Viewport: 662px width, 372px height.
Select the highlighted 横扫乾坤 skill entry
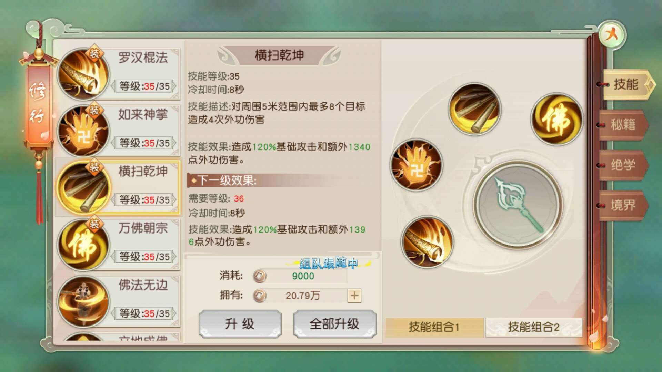click(118, 187)
